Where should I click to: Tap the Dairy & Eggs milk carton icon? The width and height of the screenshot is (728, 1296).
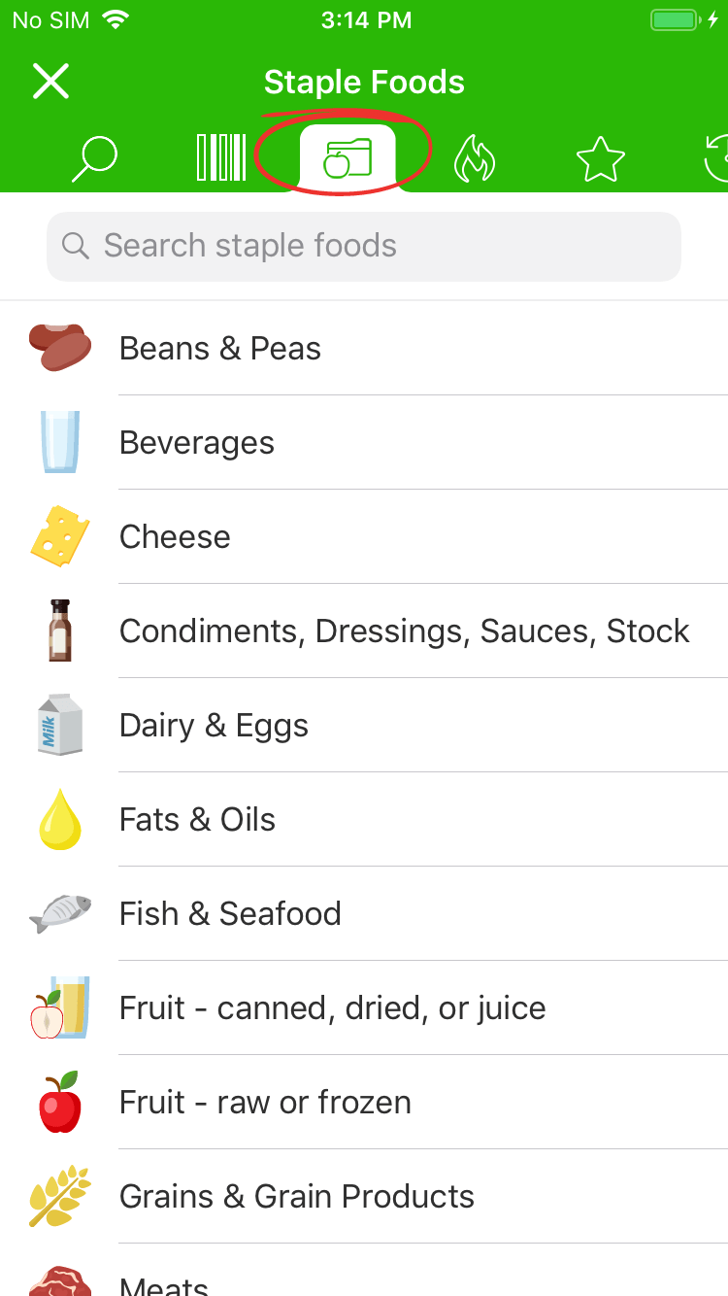tap(60, 725)
